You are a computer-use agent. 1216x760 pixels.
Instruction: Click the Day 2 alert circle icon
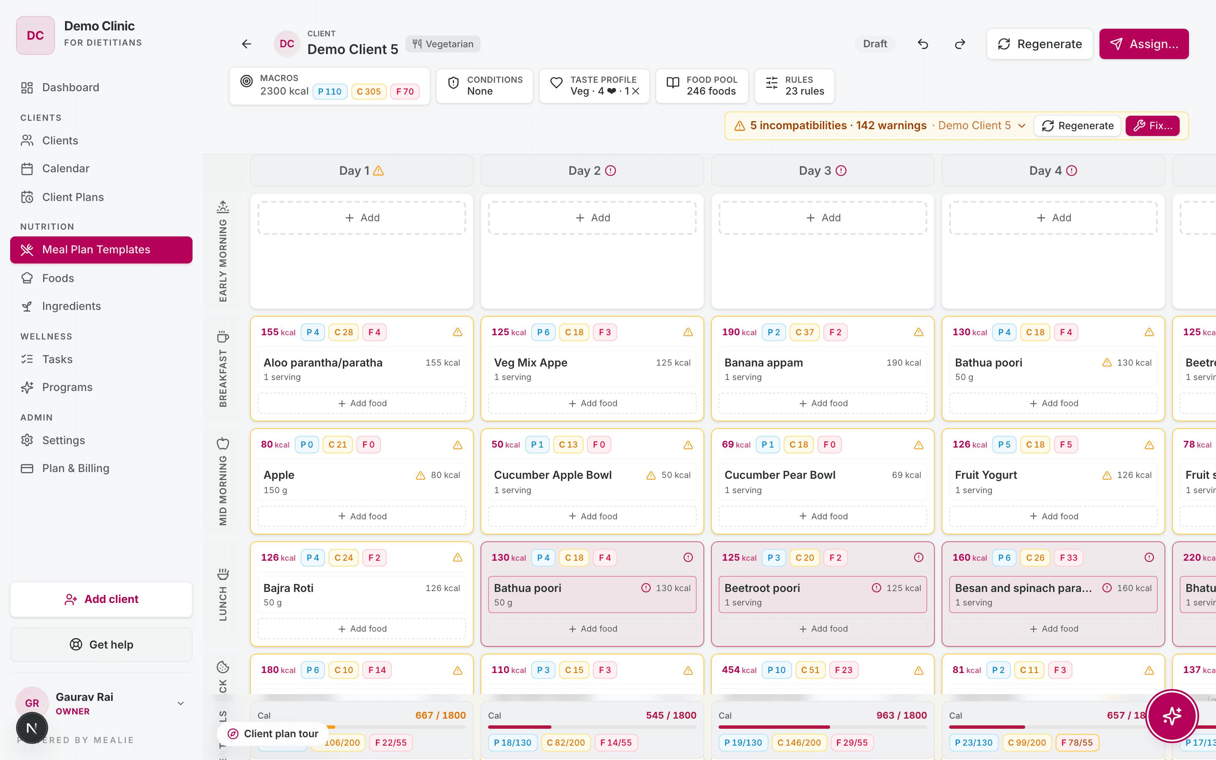pyautogui.click(x=611, y=171)
